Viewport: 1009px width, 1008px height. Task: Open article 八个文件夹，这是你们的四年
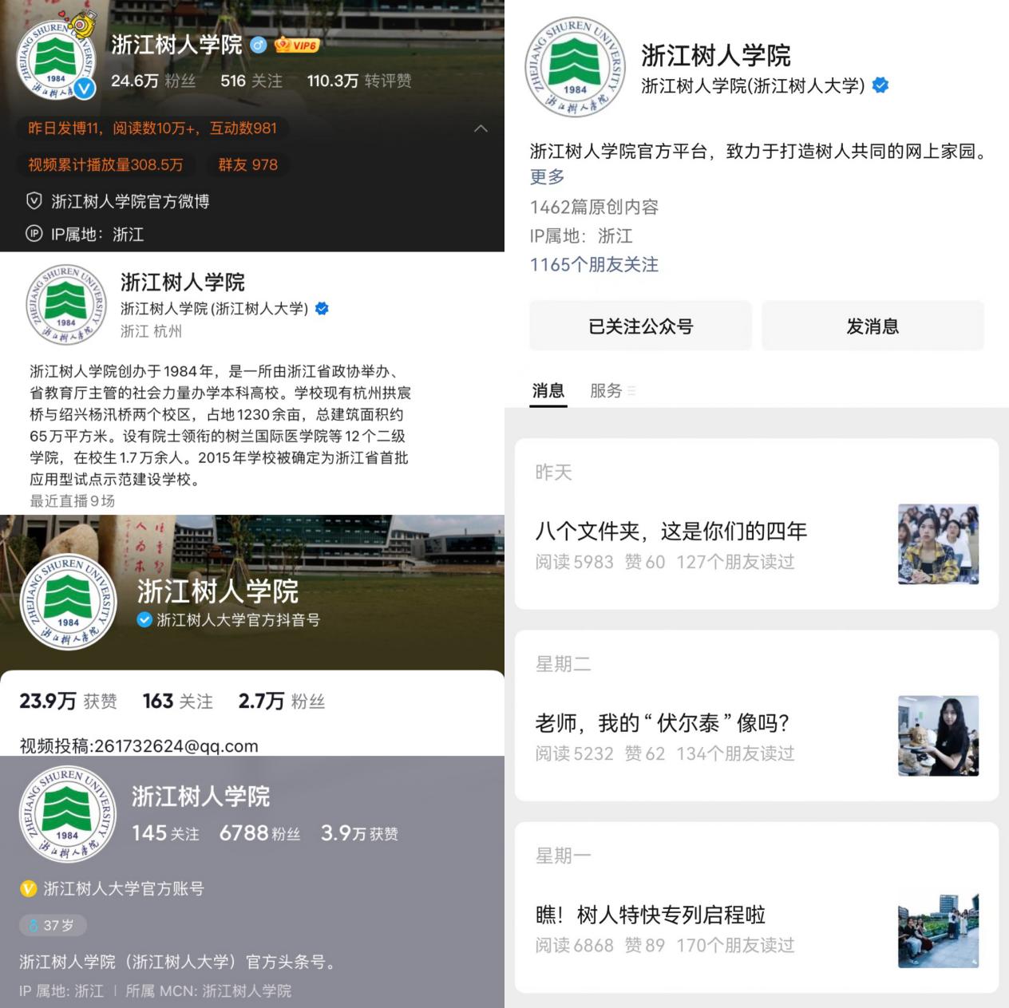[671, 531]
